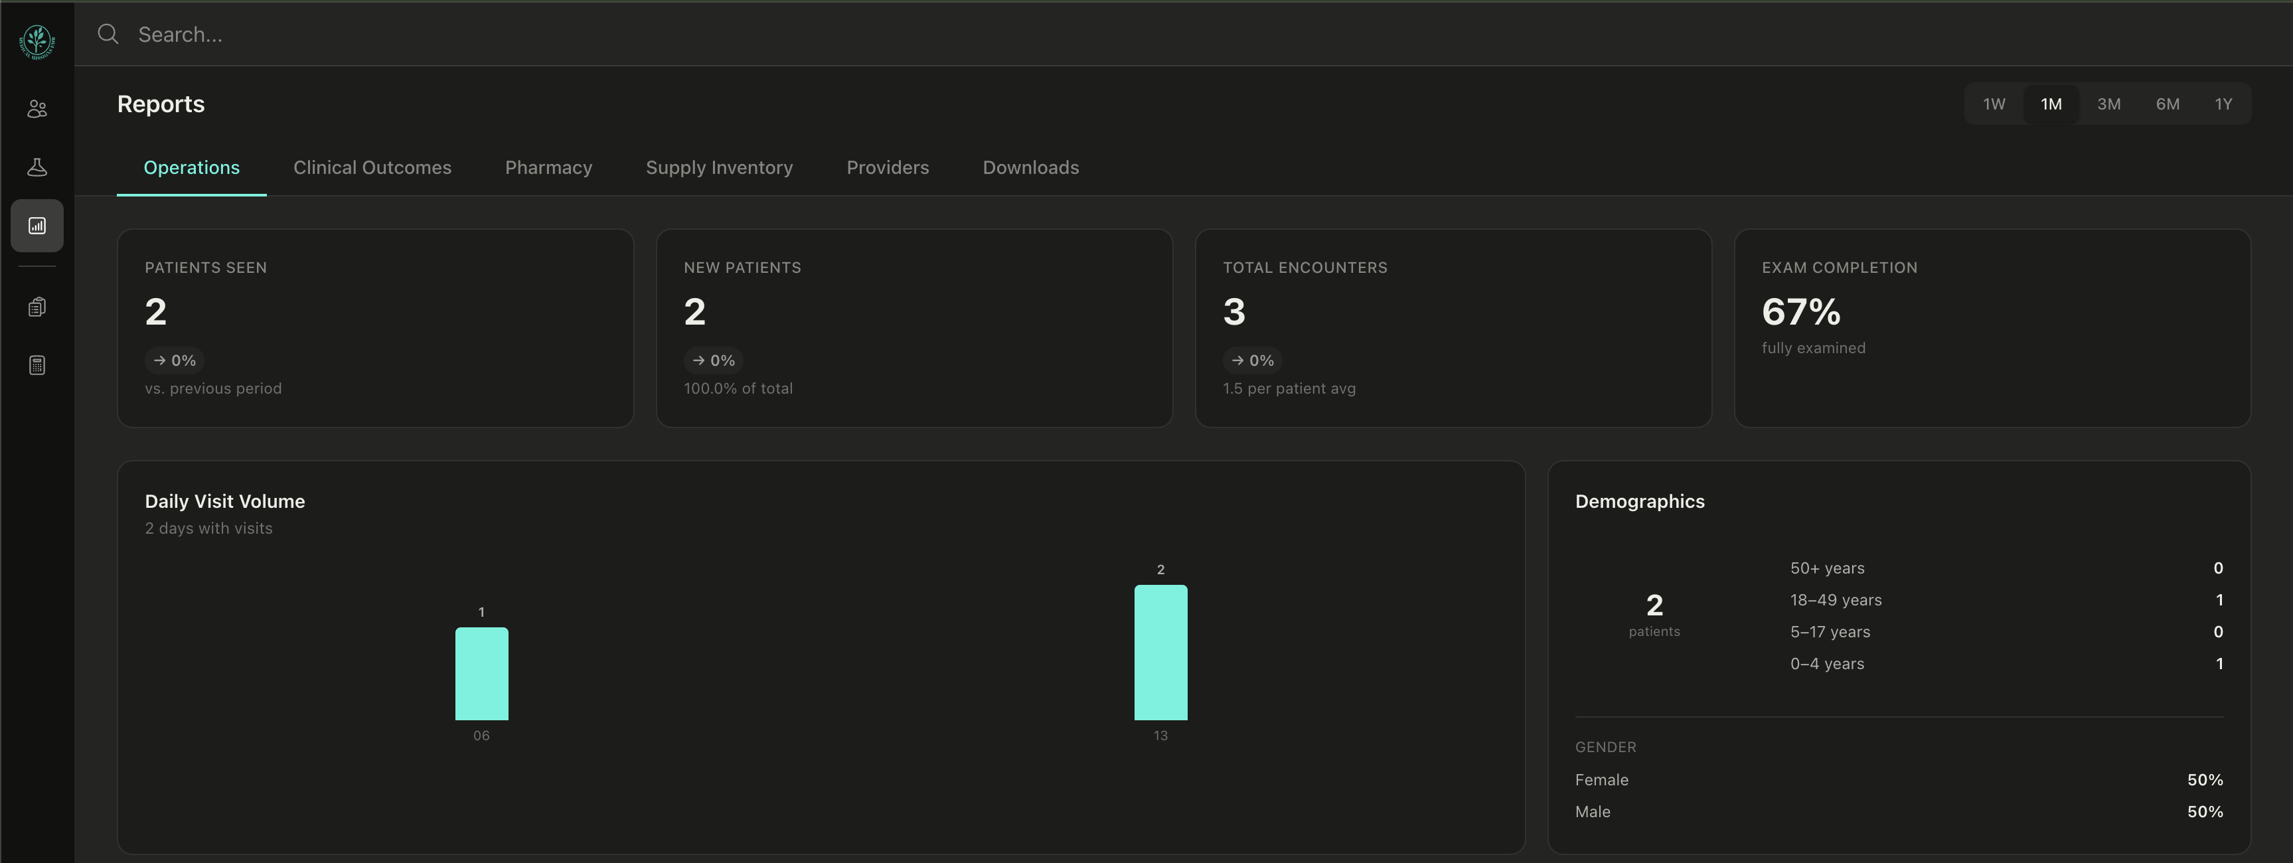The image size is (2293, 863).
Task: Open the Pharmacy tab
Action: [x=548, y=167]
